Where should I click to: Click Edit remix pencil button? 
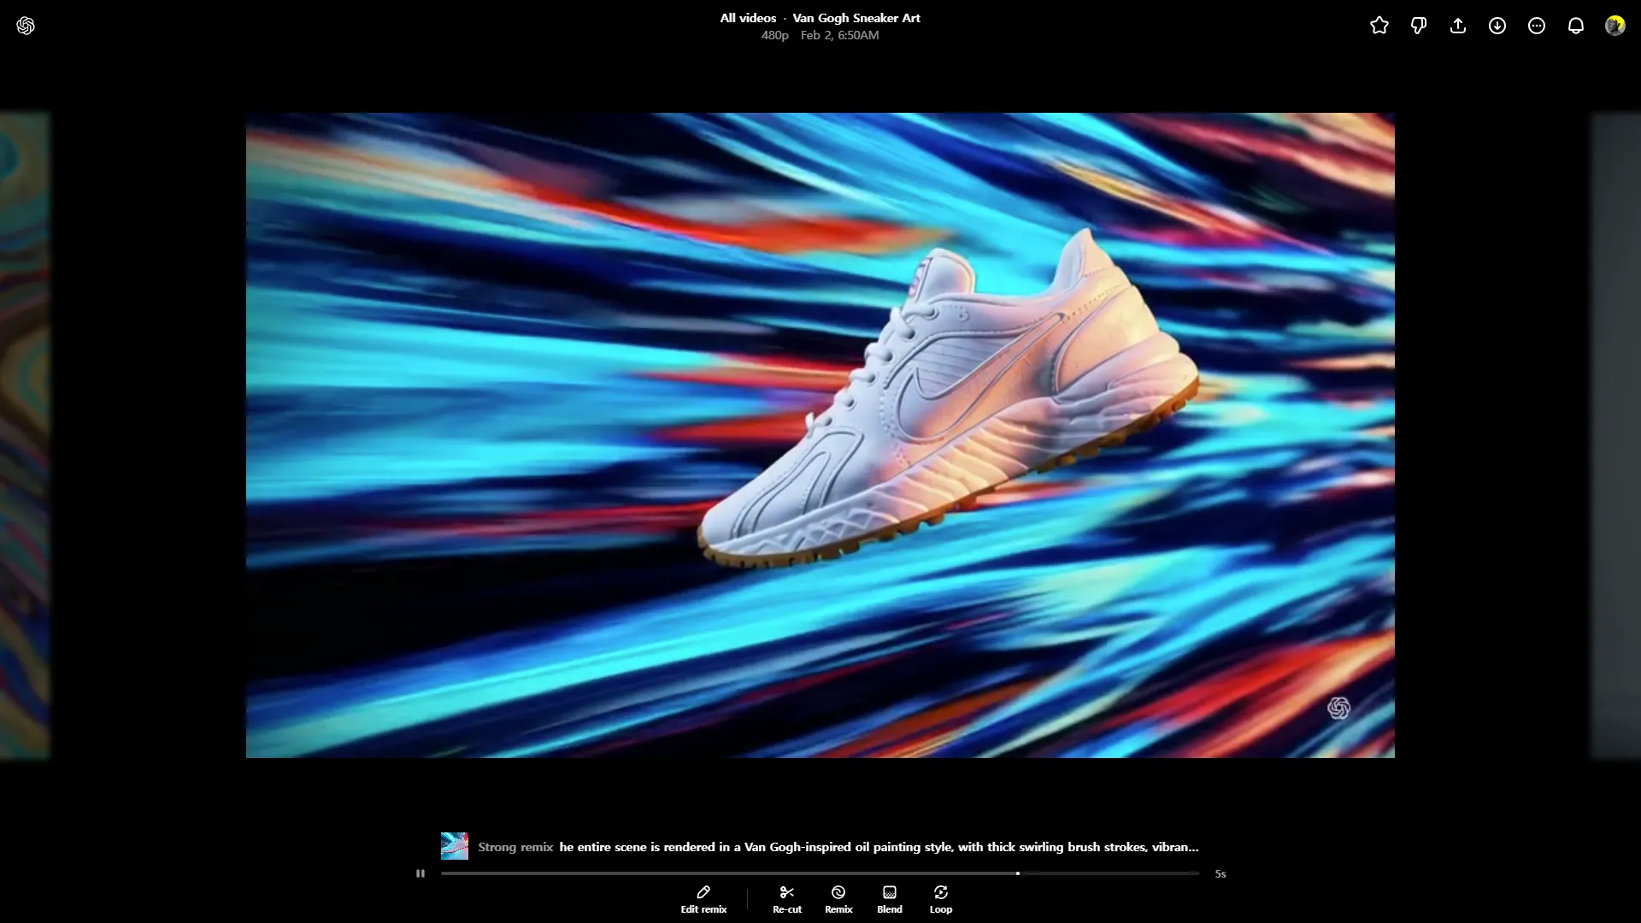tap(703, 899)
